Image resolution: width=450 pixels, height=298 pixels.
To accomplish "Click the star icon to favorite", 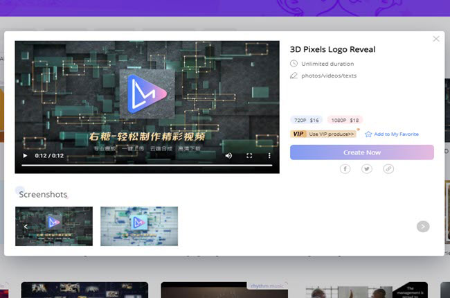I will click(x=368, y=134).
